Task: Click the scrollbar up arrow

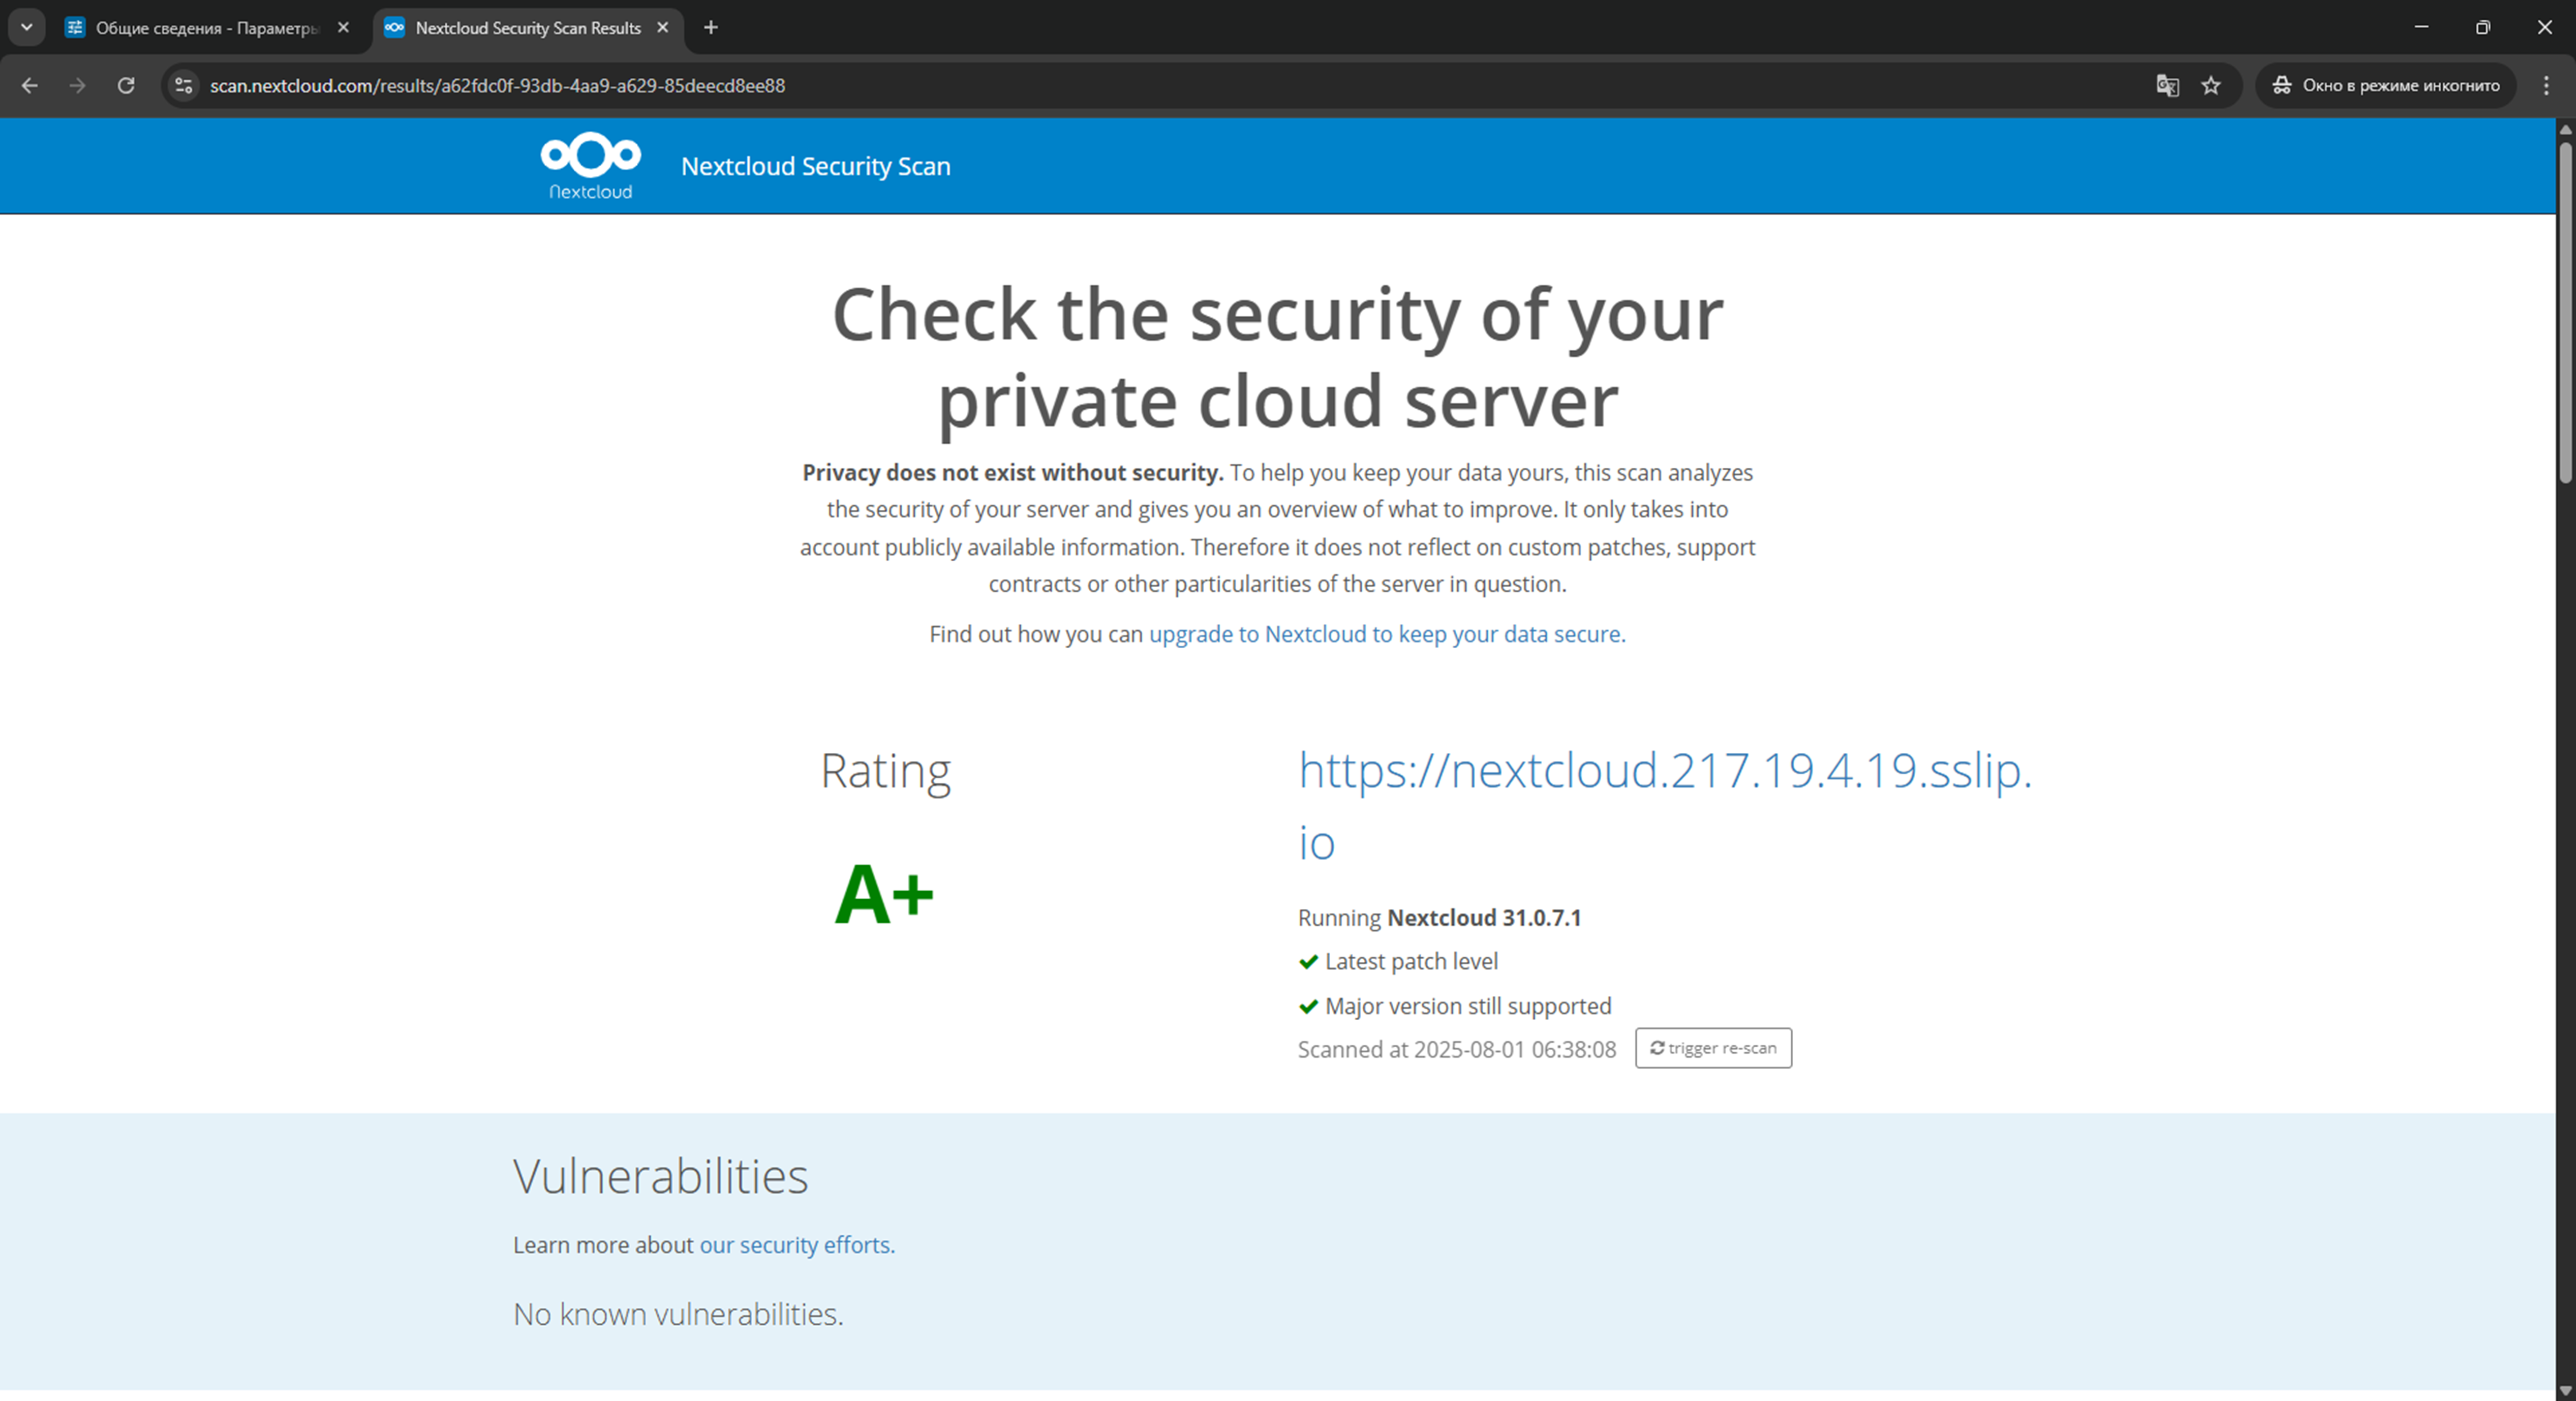Action: (x=2566, y=130)
